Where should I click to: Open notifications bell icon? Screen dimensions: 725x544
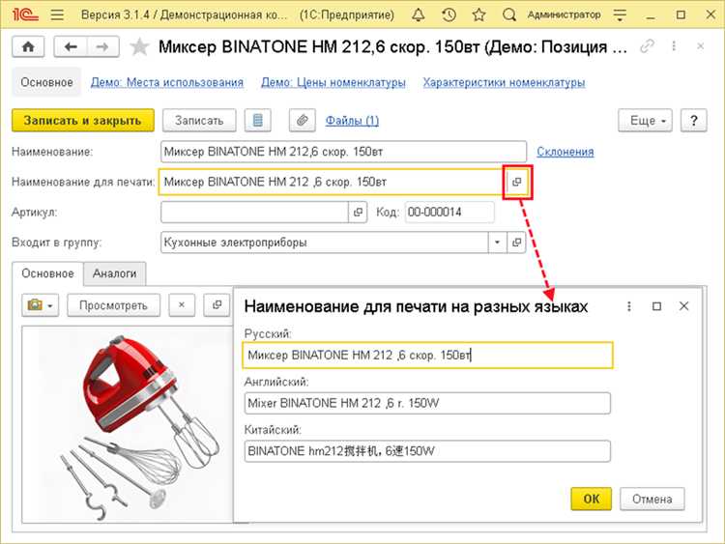click(x=418, y=14)
